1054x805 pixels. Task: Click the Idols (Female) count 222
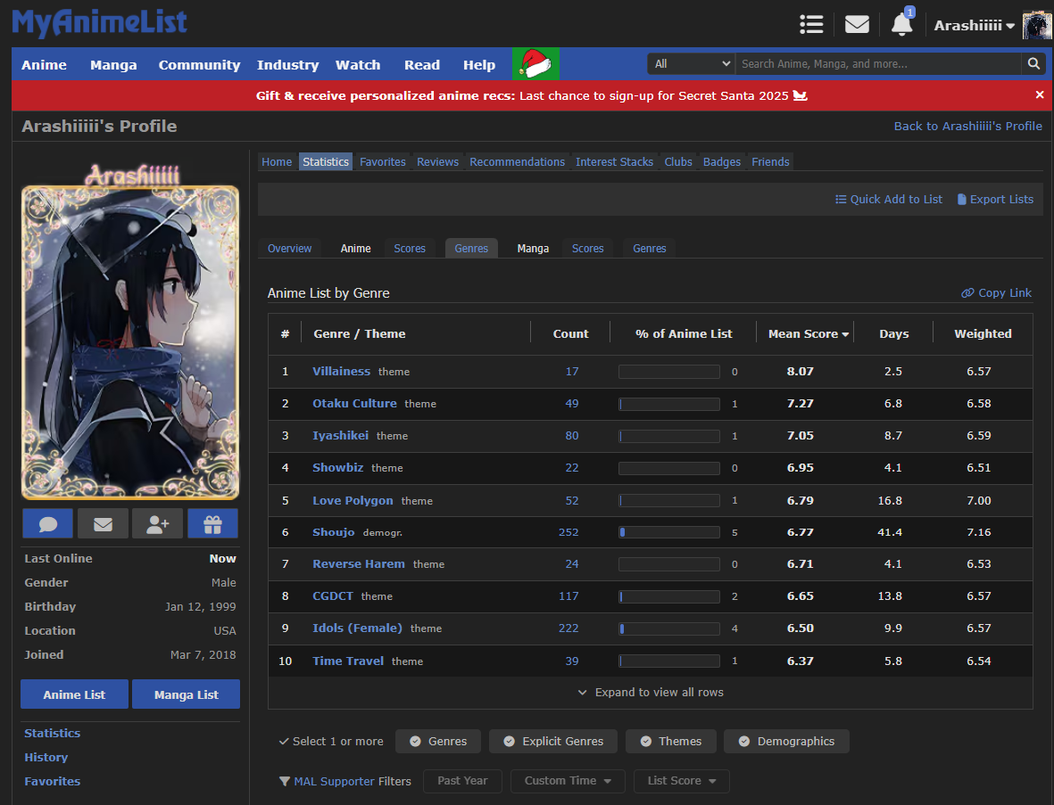point(568,628)
